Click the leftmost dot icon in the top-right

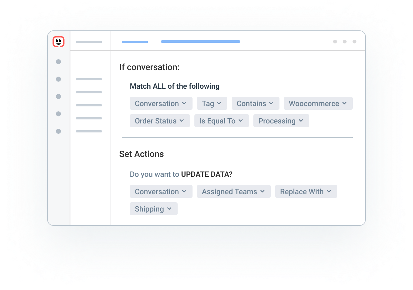coord(335,41)
